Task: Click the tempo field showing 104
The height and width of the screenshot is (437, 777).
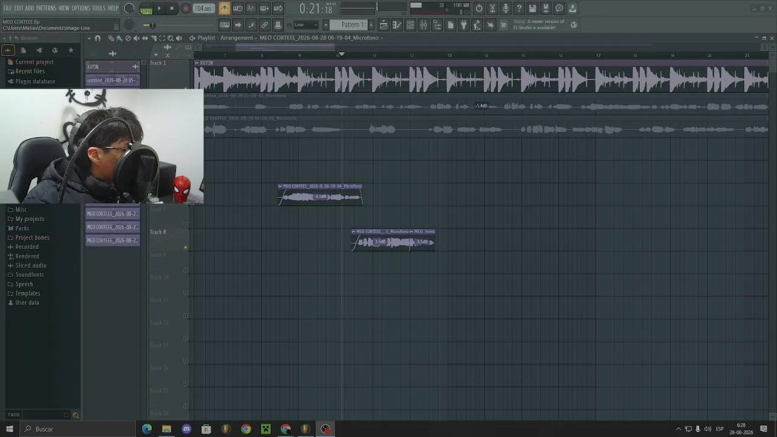Action: (203, 8)
